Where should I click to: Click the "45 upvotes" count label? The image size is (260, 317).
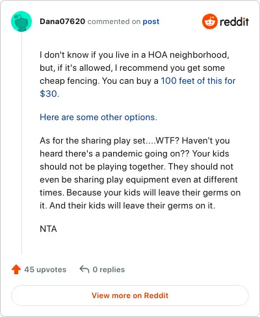pyautogui.click(x=45, y=270)
